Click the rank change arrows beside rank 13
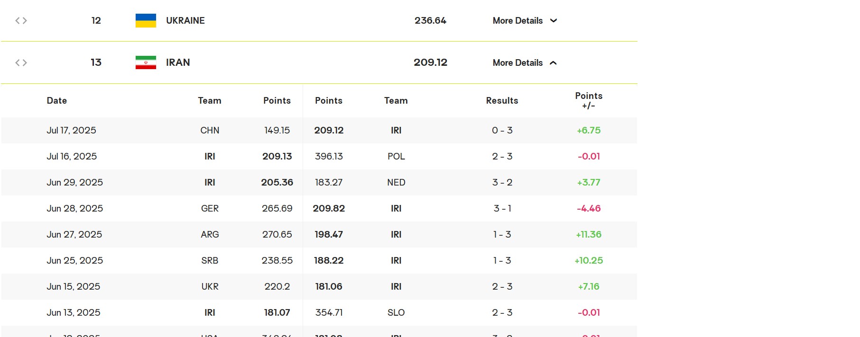The image size is (860, 337). pos(21,62)
